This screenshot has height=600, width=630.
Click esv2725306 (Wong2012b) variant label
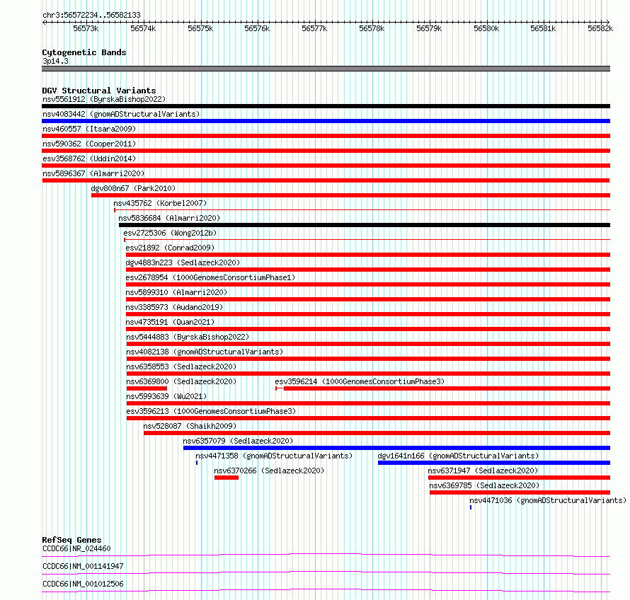pos(170,233)
